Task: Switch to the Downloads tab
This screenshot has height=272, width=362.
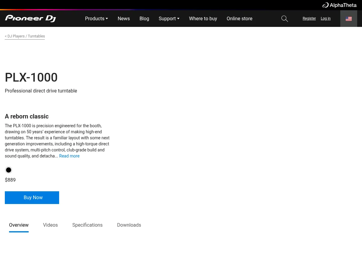Action: [x=129, y=225]
